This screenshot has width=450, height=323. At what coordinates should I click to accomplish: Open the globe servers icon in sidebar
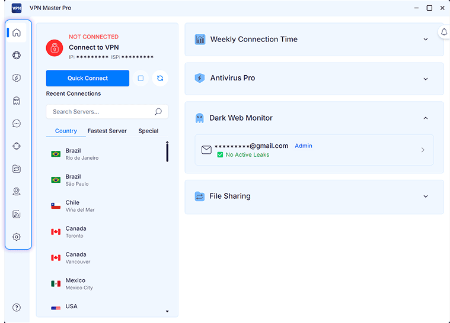click(x=17, y=55)
